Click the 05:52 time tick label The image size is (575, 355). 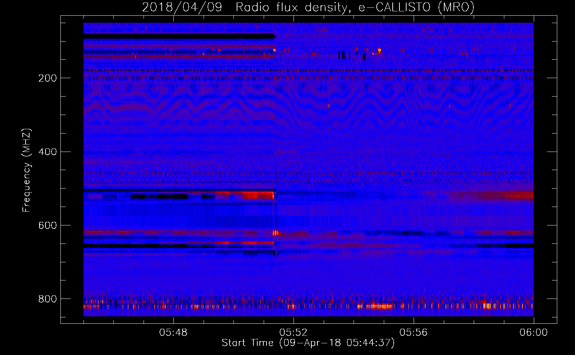tap(294, 333)
